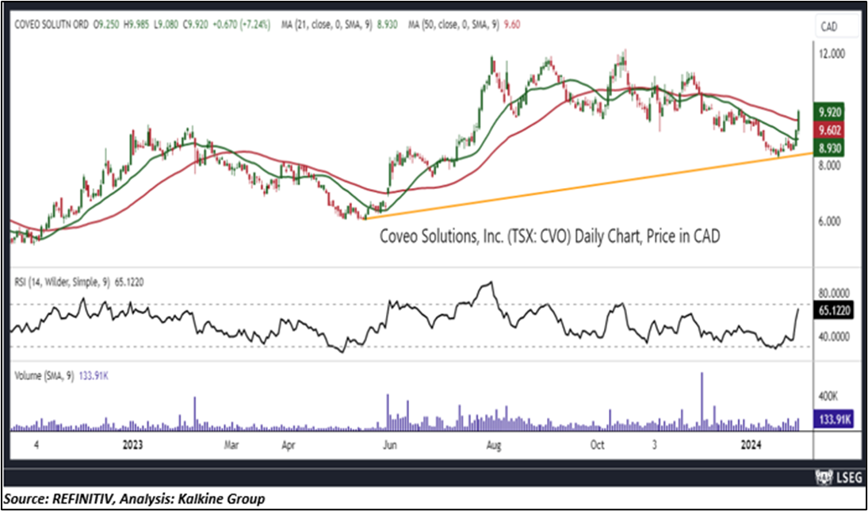The image size is (868, 511).
Task: Click the +0.670 (+7.24%) change value
Action: pyautogui.click(x=239, y=25)
